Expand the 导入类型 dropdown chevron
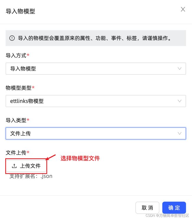This screenshot has height=219, width=192. [x=180, y=133]
